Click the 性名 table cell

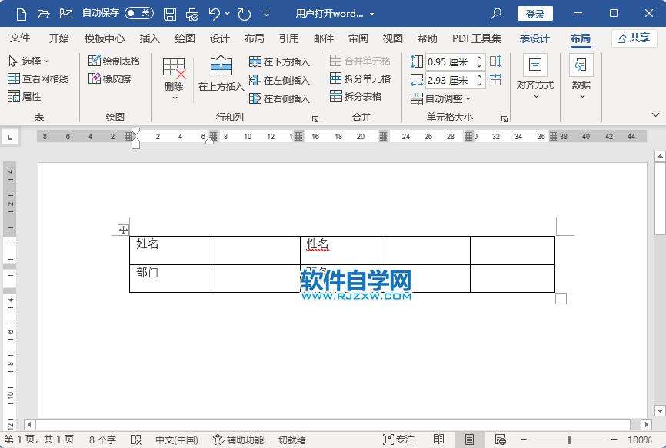[342, 251]
